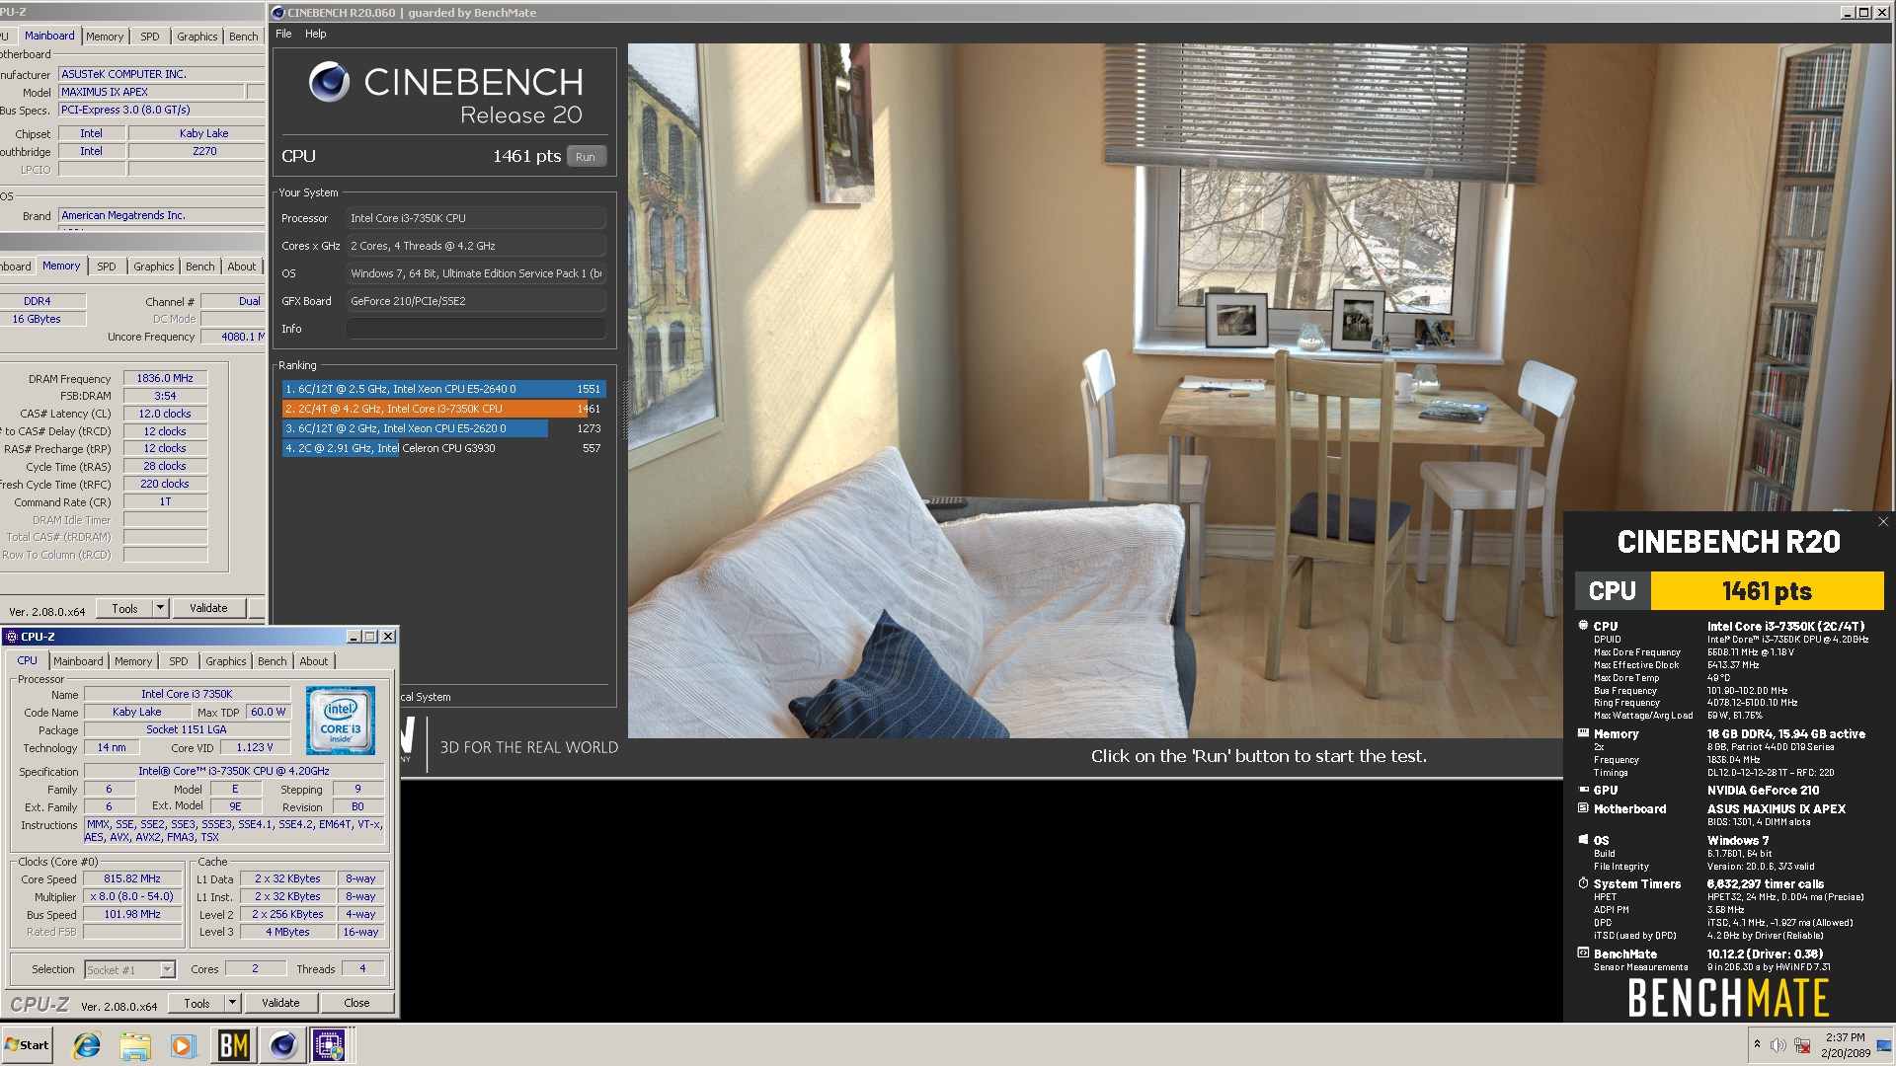The width and height of the screenshot is (1896, 1066).
Task: Show hidden system tray icons arrow
Action: pos(1757,1044)
